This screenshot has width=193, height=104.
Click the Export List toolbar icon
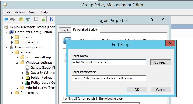coord(43,19)
